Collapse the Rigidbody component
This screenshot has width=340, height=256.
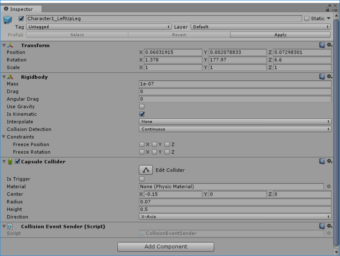[4, 77]
